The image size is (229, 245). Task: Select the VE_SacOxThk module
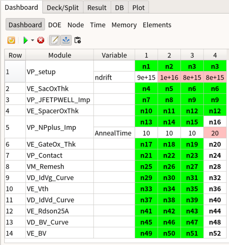[60, 89]
